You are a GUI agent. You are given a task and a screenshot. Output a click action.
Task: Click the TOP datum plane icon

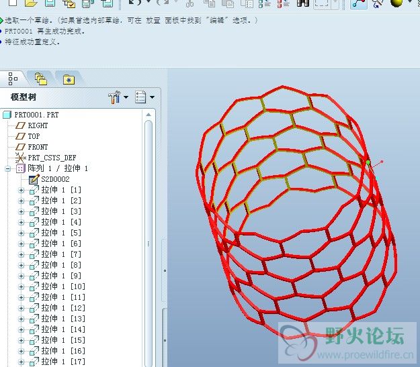[20, 136]
